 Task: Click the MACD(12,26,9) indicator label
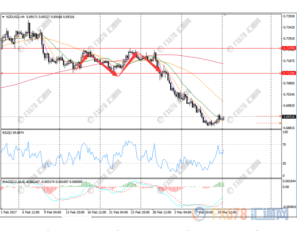coord(13,181)
